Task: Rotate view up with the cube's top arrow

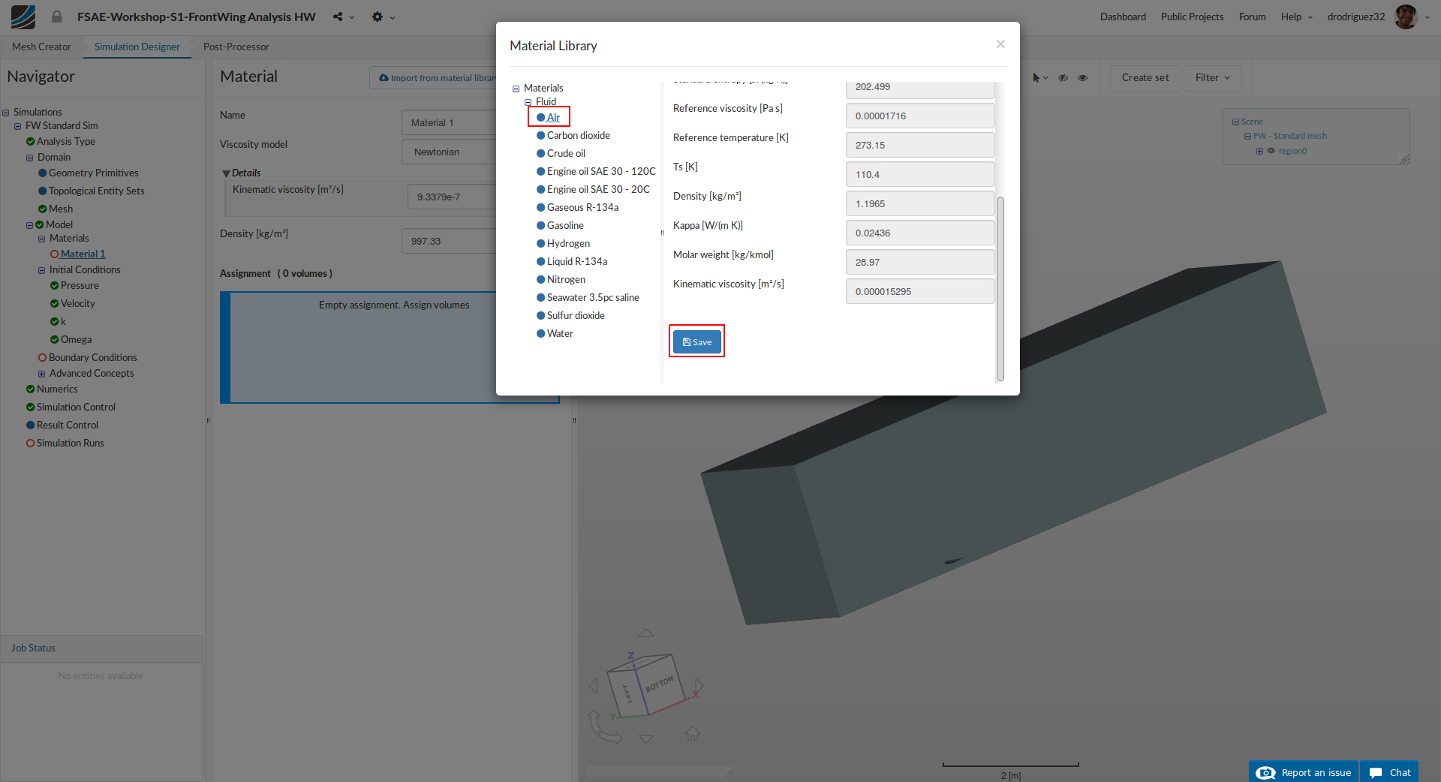Action: [646, 633]
